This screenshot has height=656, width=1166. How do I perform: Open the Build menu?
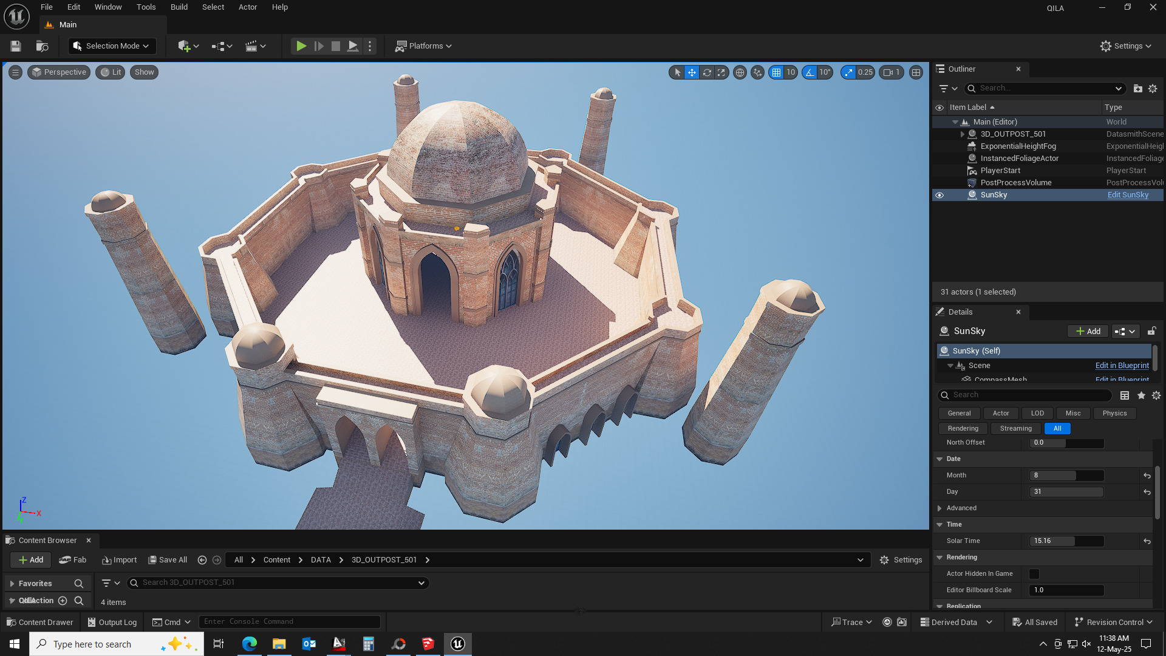[179, 7]
